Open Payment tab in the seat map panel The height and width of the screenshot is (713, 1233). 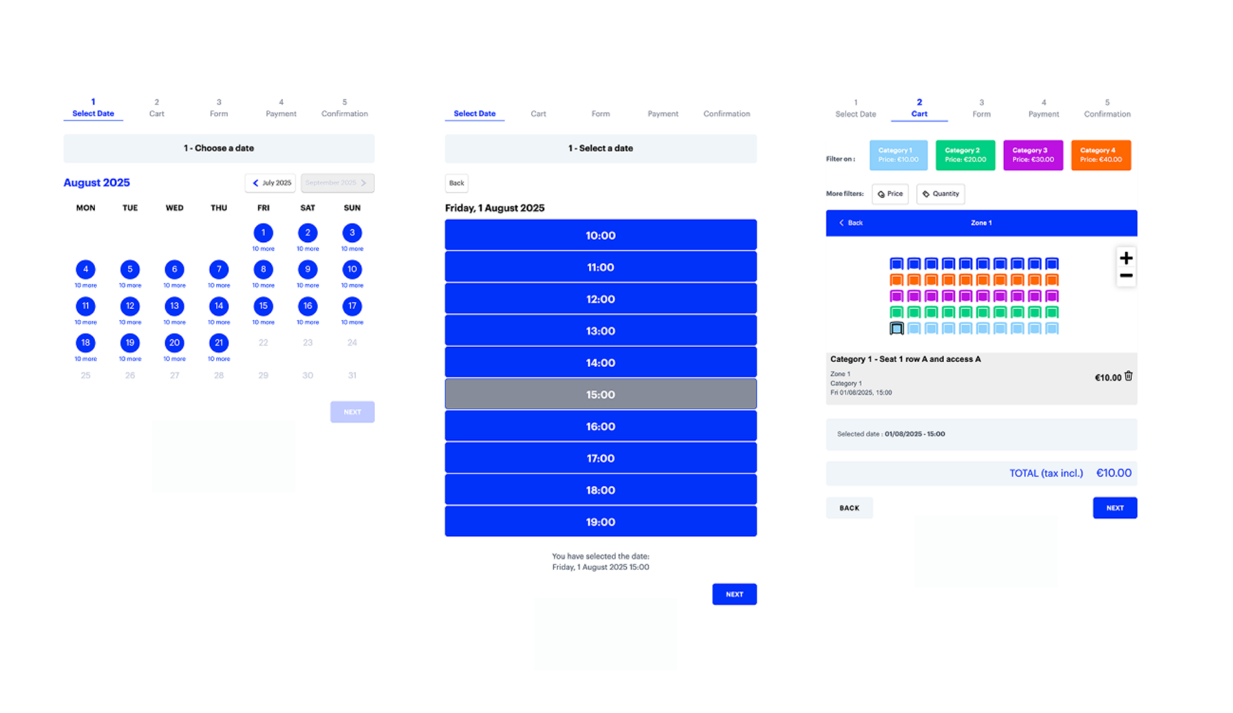pos(1044,109)
